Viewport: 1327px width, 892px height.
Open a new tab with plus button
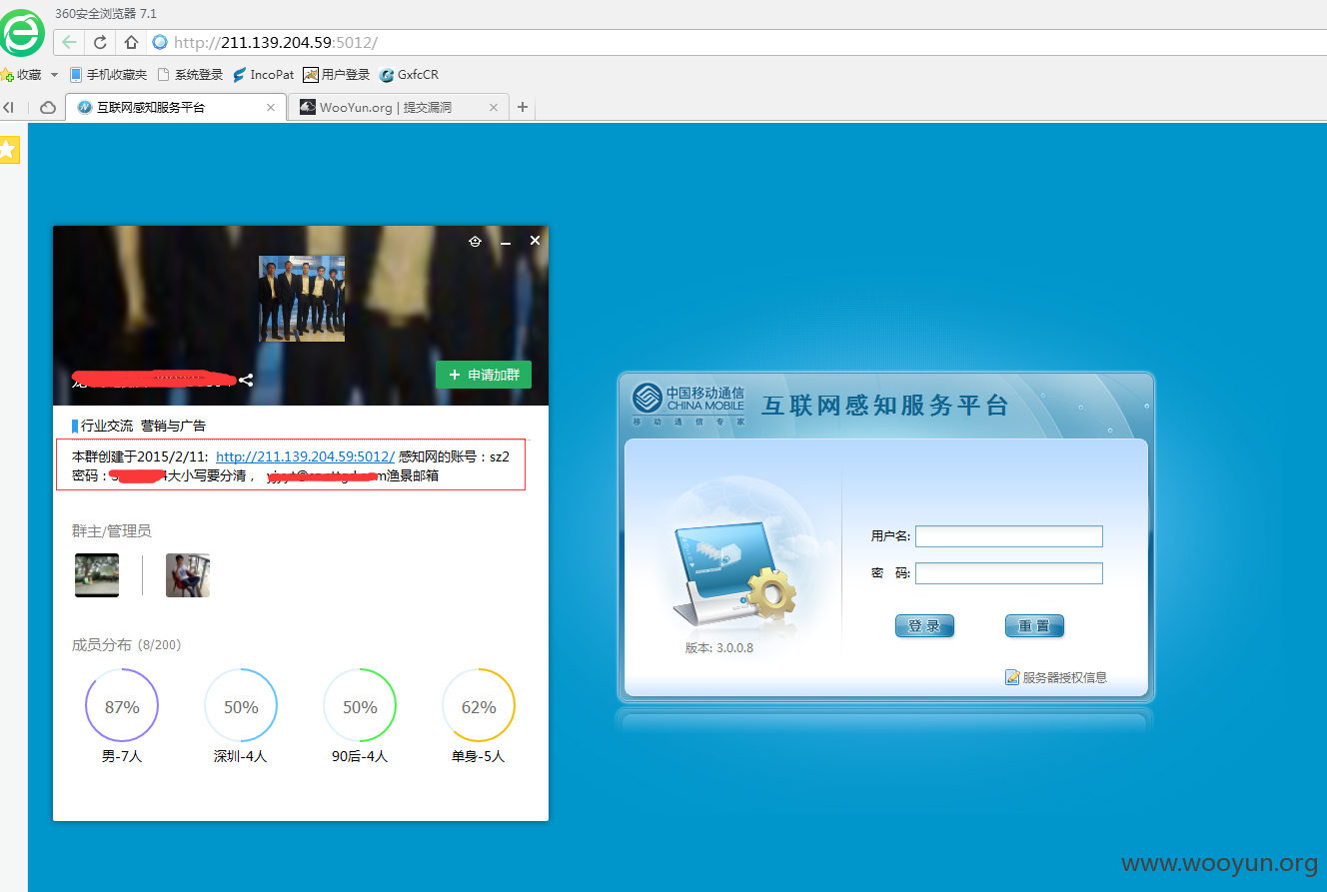tap(522, 107)
